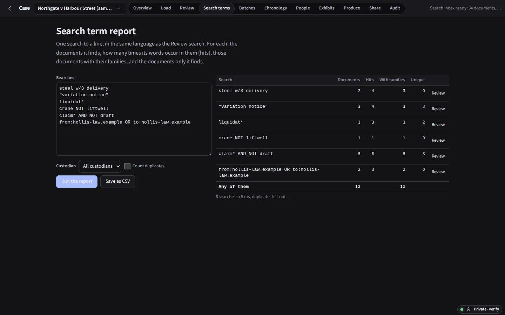Click the crane NOT liftwell row text
This screenshot has width=505, height=315.
pos(243,138)
